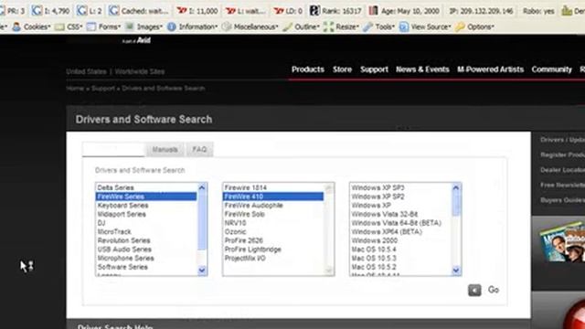Select FireWire Series in product list
The image size is (585, 329).
(146, 196)
